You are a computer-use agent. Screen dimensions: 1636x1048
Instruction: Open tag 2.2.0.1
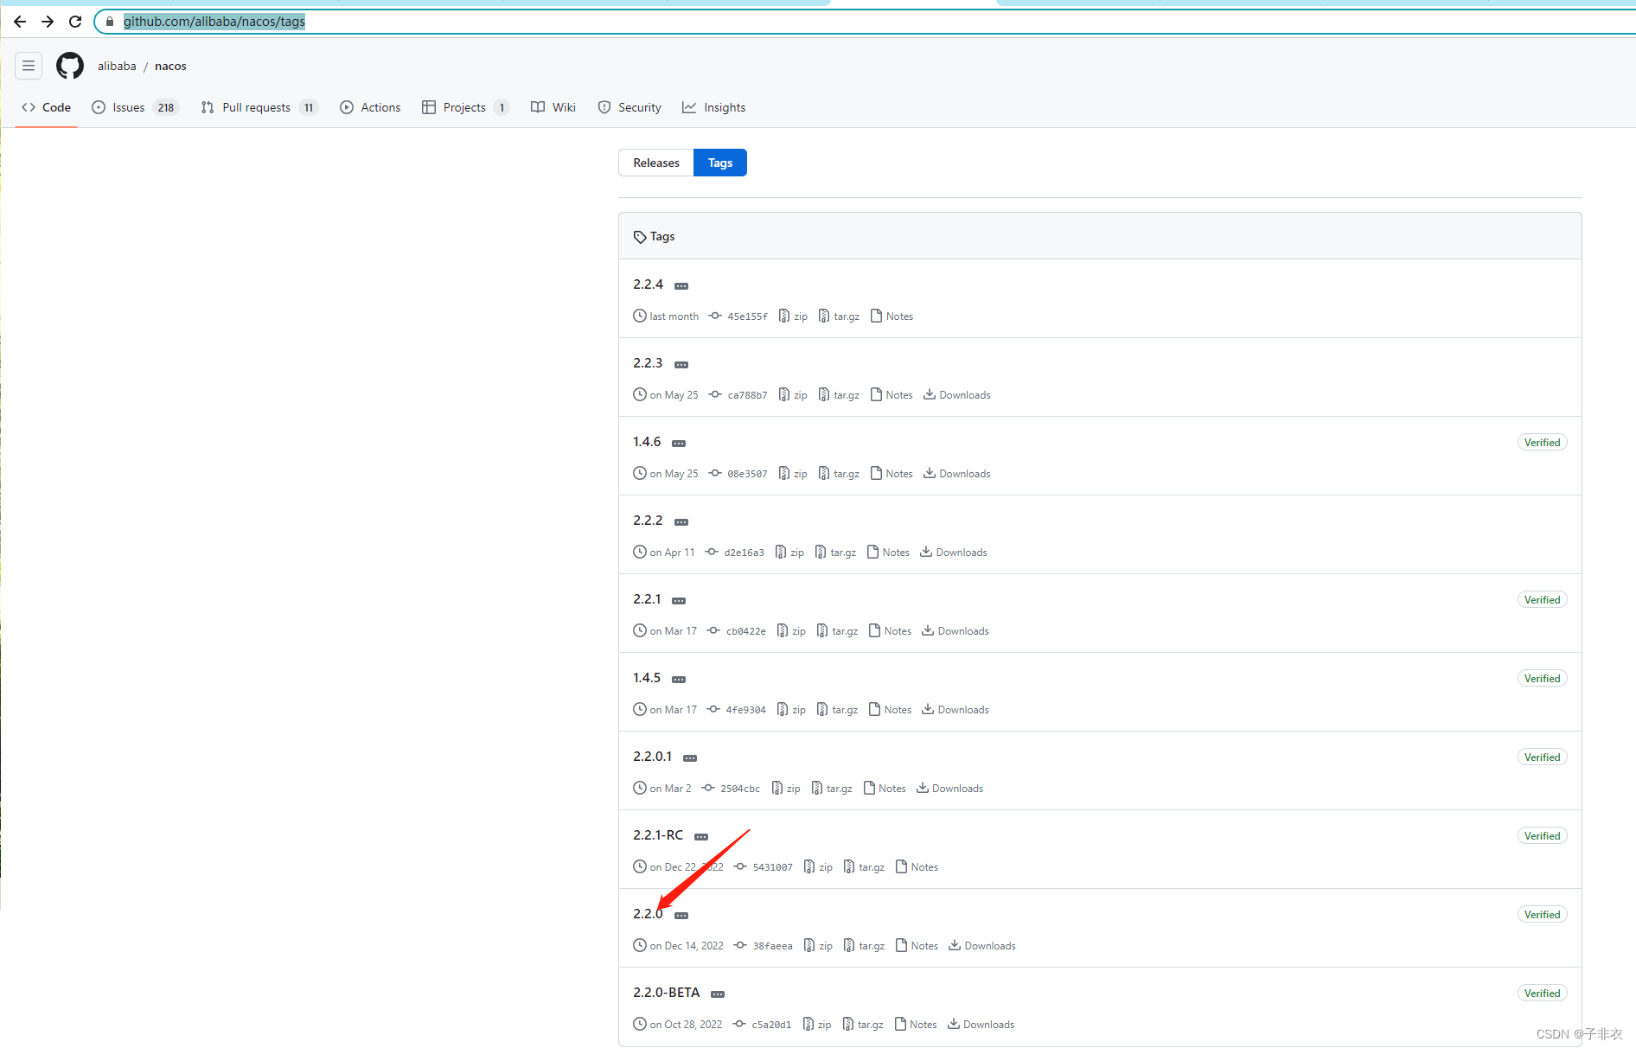click(x=652, y=757)
